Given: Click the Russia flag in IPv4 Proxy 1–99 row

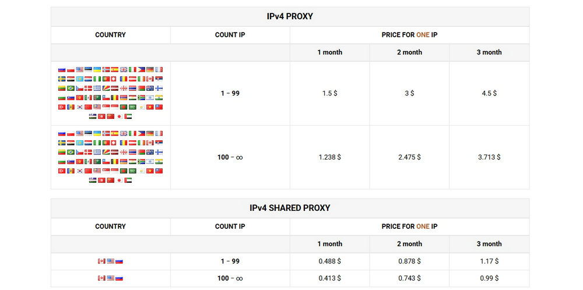Looking at the screenshot, I should click(x=62, y=69).
